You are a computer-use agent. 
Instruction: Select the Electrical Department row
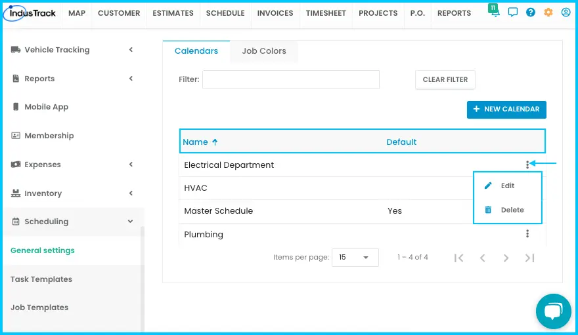pos(362,165)
